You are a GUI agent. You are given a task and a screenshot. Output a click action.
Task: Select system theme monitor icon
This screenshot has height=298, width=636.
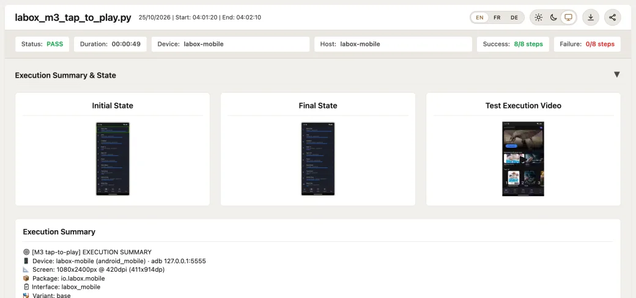[x=568, y=18]
